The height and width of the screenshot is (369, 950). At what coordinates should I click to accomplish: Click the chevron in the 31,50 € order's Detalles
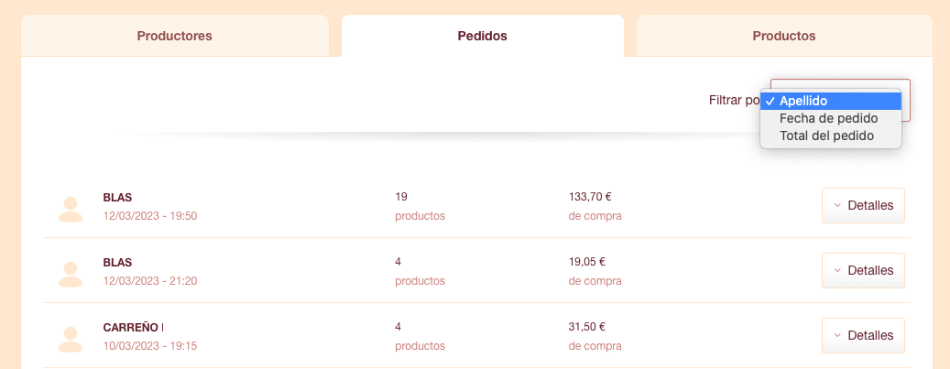click(x=837, y=335)
